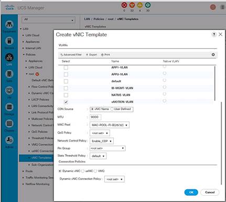Select the LAN section icon
The height and width of the screenshot is (202, 226).
click(9, 57)
